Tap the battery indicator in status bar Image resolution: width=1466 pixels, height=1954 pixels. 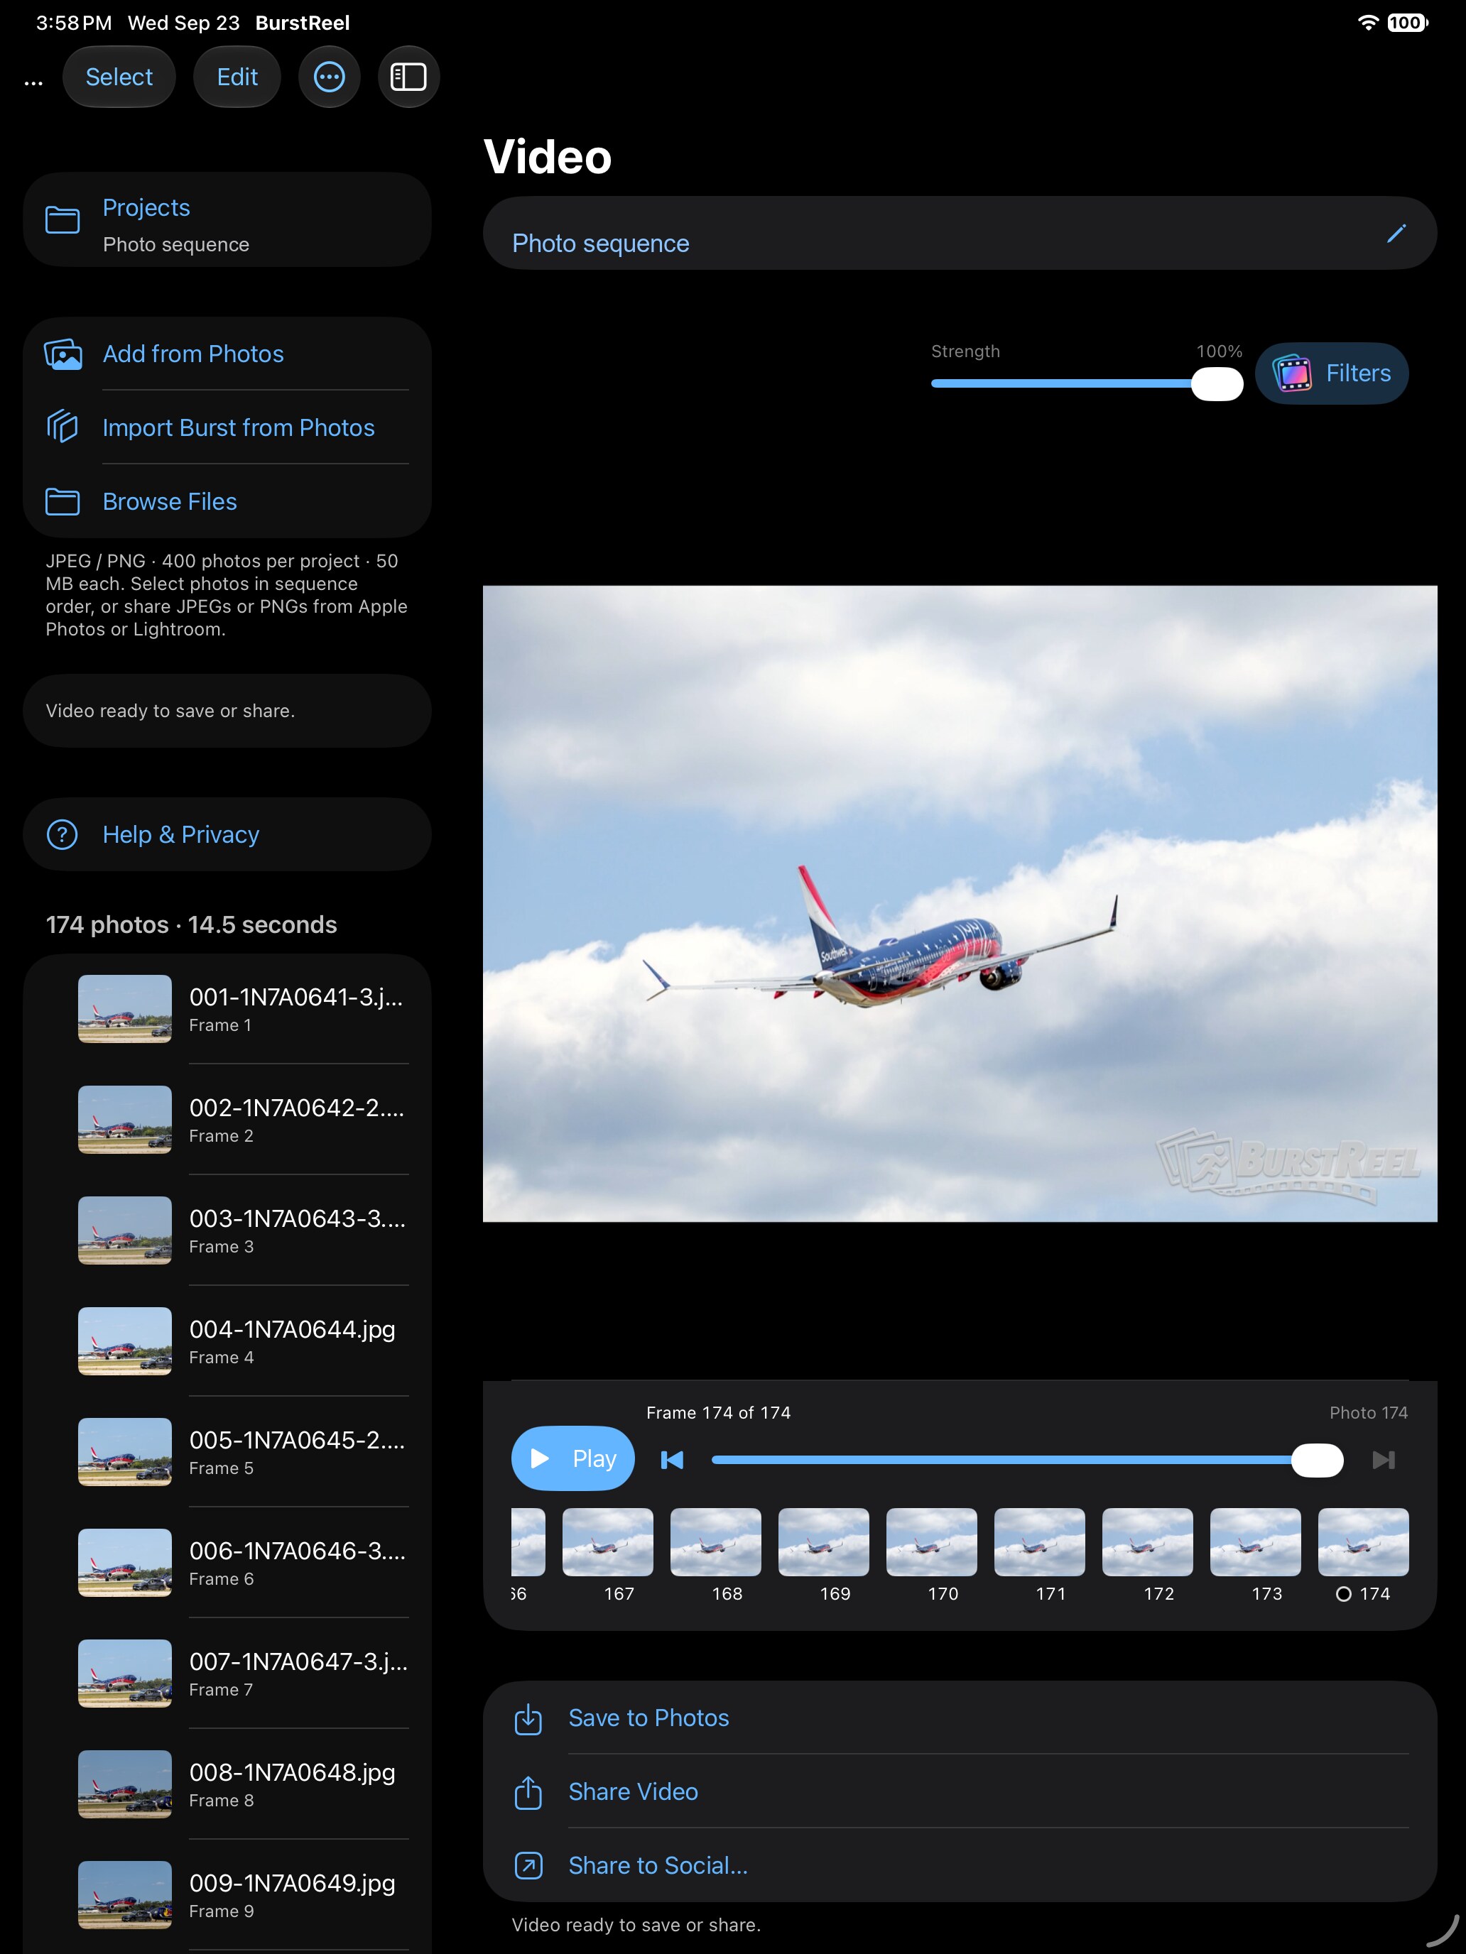[1408, 23]
